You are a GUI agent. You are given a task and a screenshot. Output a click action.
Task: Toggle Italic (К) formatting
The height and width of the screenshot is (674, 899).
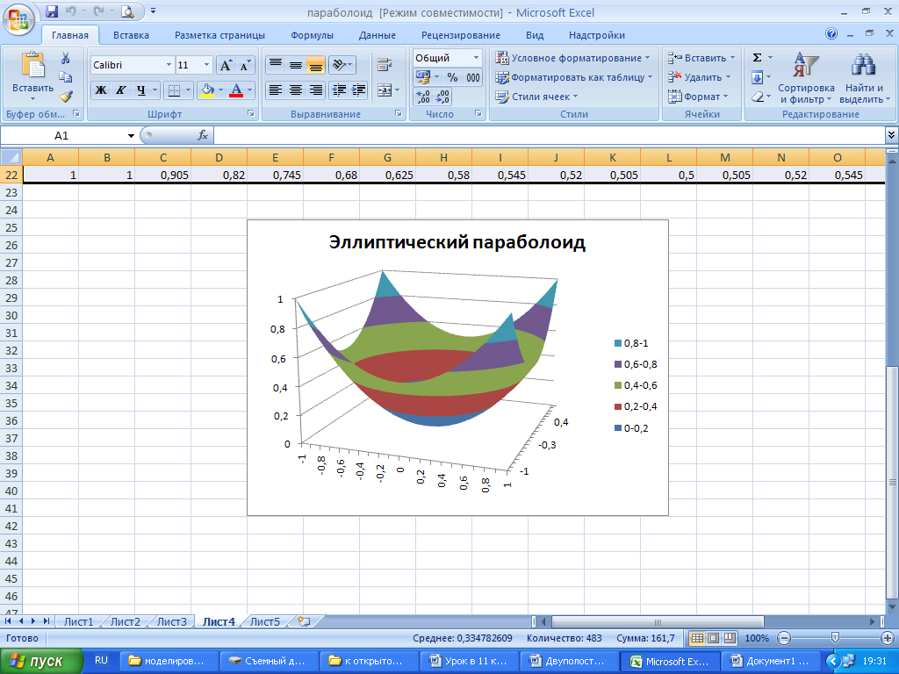(x=120, y=90)
